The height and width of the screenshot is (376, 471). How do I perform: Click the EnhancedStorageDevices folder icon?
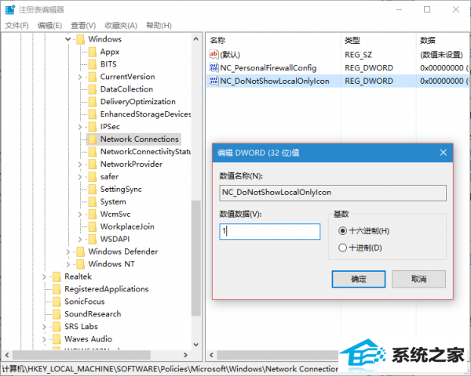(93, 114)
